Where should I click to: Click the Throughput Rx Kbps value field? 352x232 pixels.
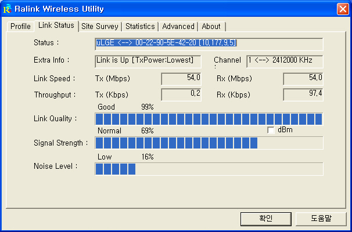coord(303,94)
